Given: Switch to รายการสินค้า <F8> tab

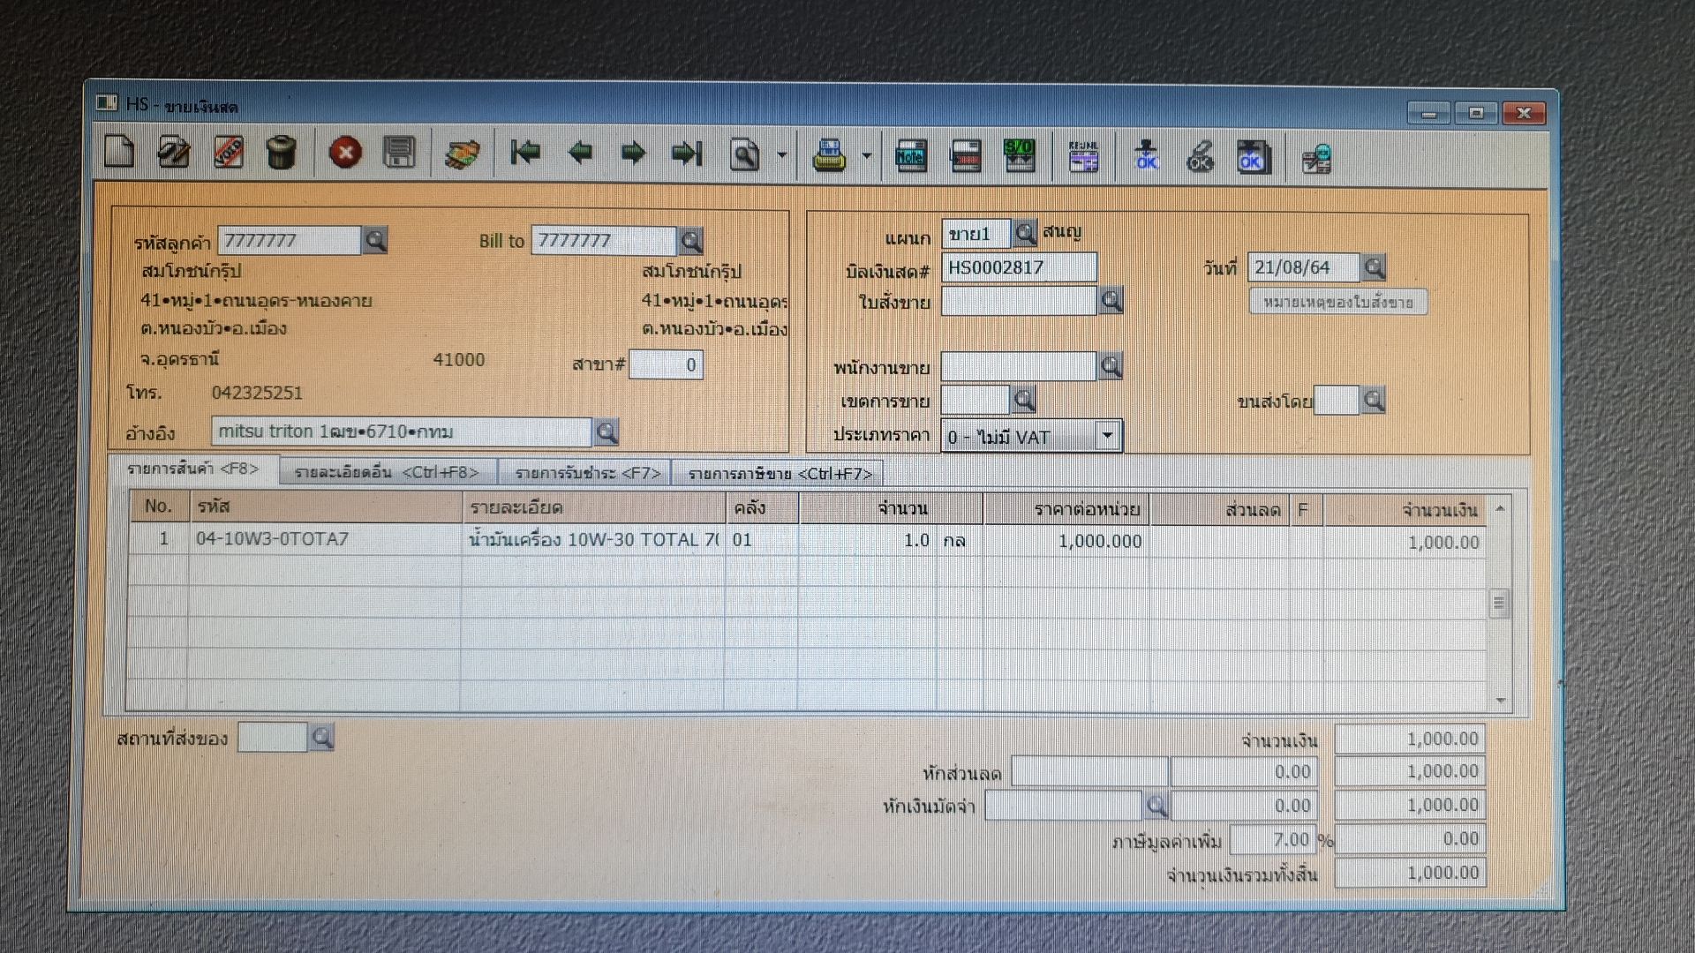Looking at the screenshot, I should pyautogui.click(x=193, y=469).
